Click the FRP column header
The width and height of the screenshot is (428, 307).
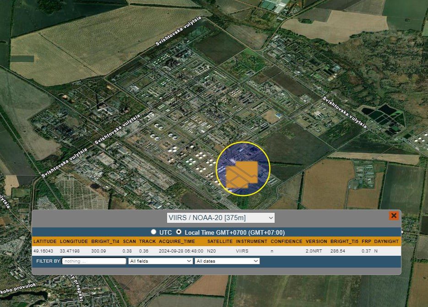click(366, 241)
